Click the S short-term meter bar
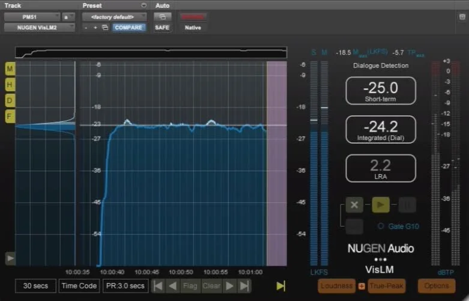Screen dimensions: 469x301 click(313, 163)
